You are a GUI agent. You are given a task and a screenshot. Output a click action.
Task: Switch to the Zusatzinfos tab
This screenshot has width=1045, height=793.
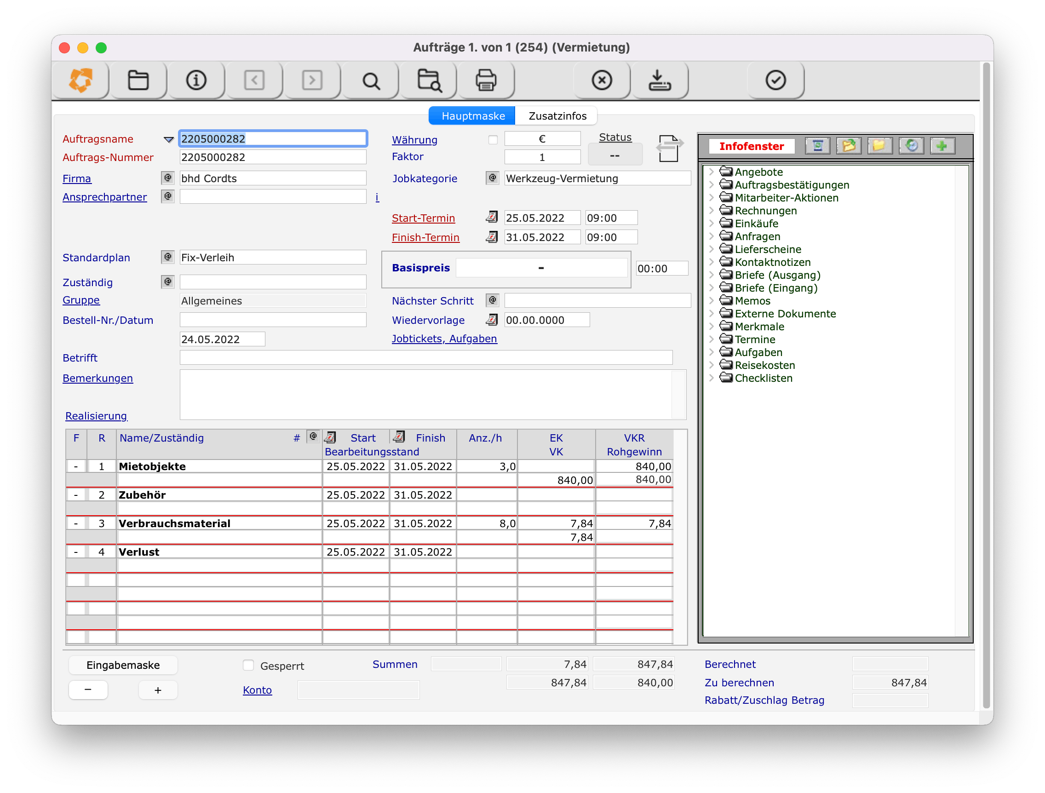[x=557, y=116]
